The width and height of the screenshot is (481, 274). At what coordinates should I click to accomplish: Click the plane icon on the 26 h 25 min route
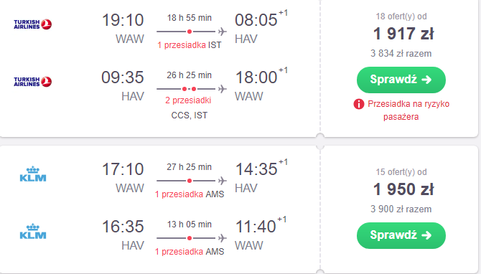(x=223, y=89)
